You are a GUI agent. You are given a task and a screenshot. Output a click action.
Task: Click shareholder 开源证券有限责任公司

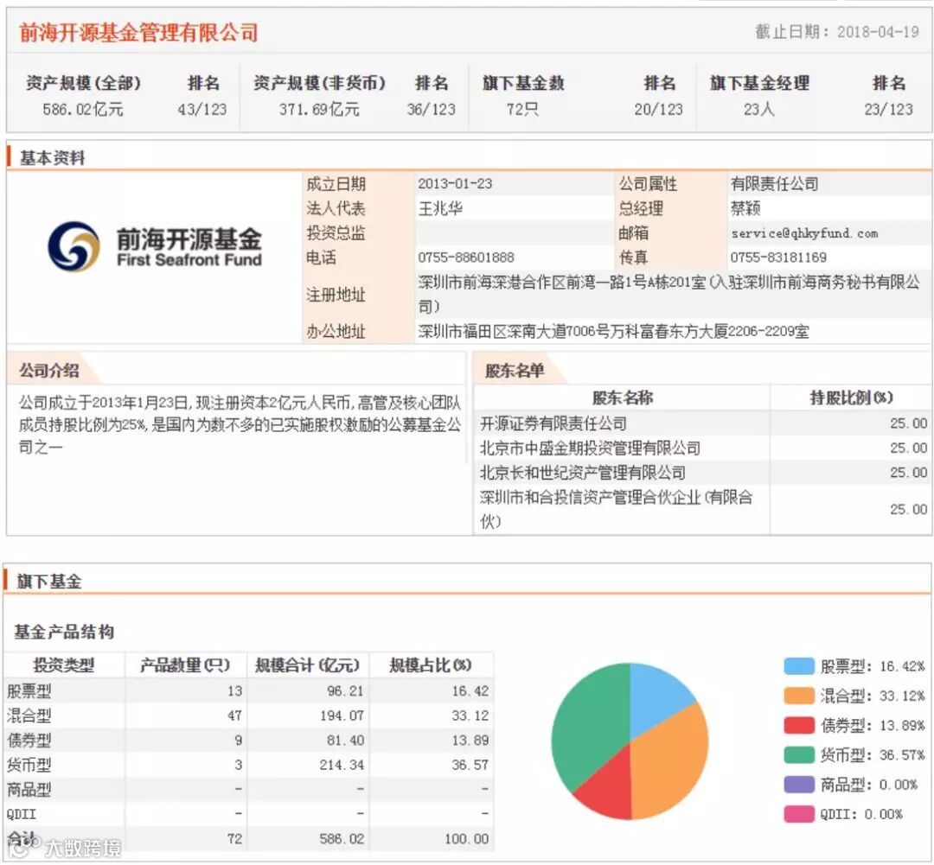pyautogui.click(x=553, y=423)
